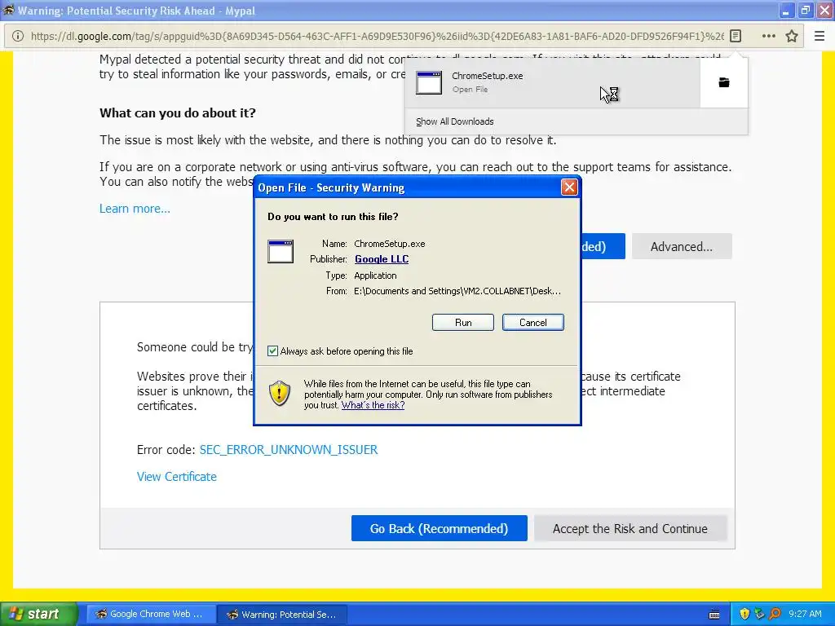
Task: Click the Advanced... button
Action: 682,246
